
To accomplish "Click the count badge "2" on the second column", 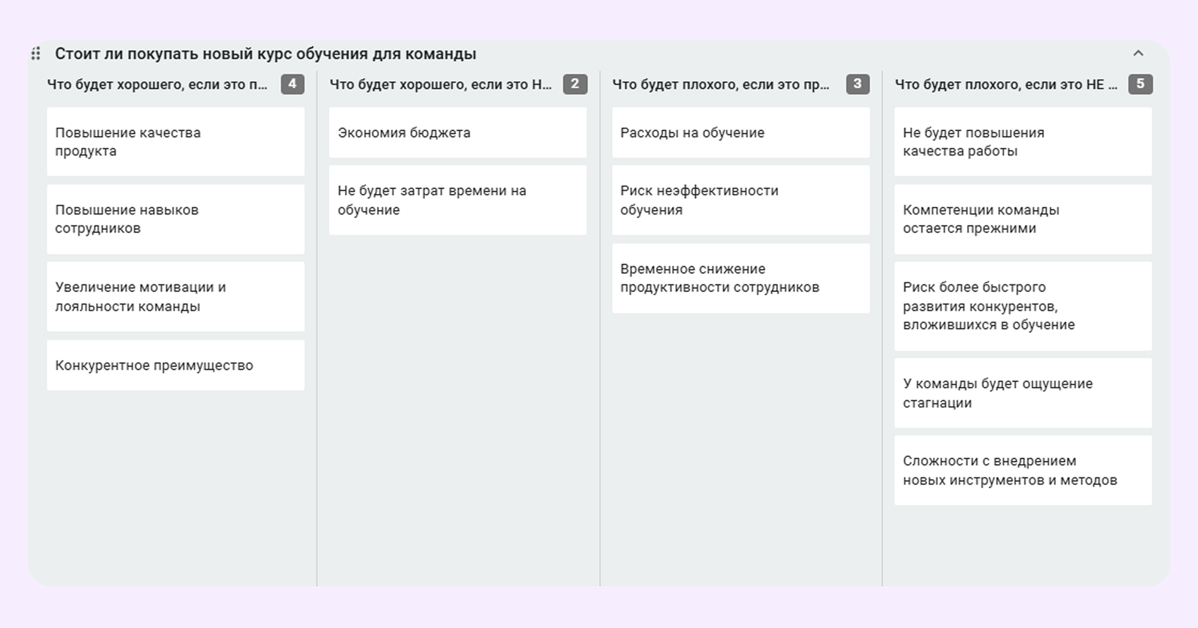I will (574, 84).
